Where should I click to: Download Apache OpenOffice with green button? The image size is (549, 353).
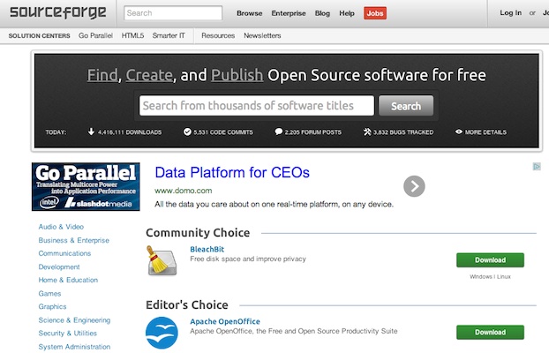490,333
